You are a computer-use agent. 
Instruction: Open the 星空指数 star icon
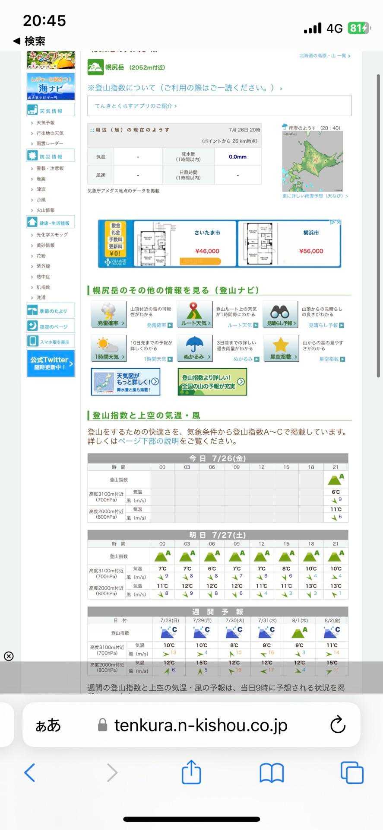click(280, 348)
